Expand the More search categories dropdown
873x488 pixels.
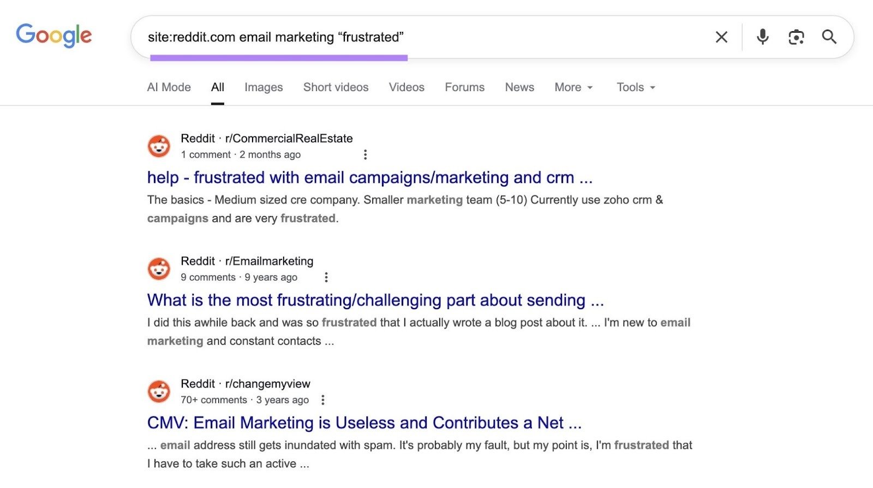point(573,87)
